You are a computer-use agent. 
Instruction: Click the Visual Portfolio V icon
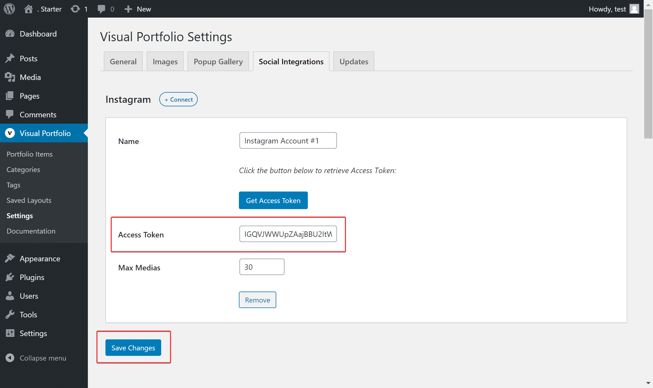[10, 133]
